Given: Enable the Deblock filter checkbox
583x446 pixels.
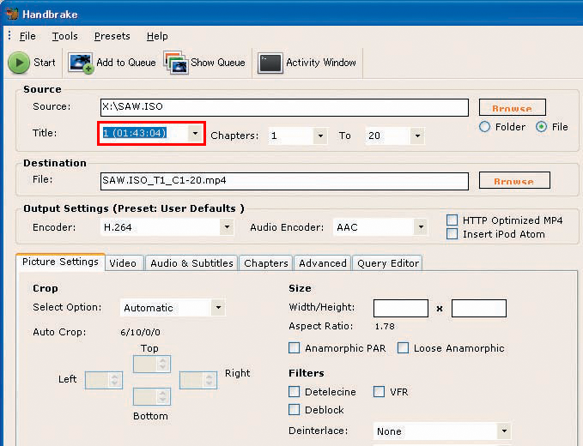Looking at the screenshot, I should (x=295, y=410).
